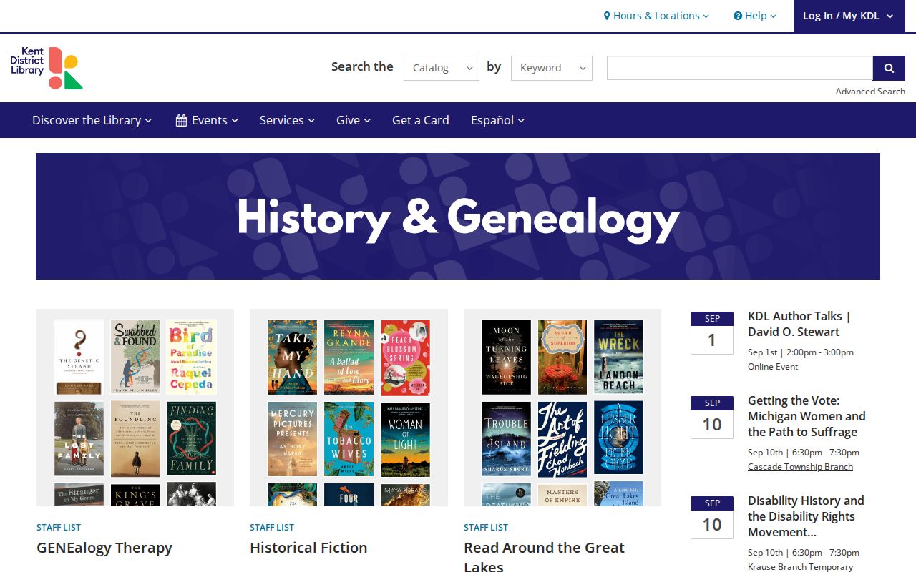
Task: Expand the Help menu
Action: point(755,16)
